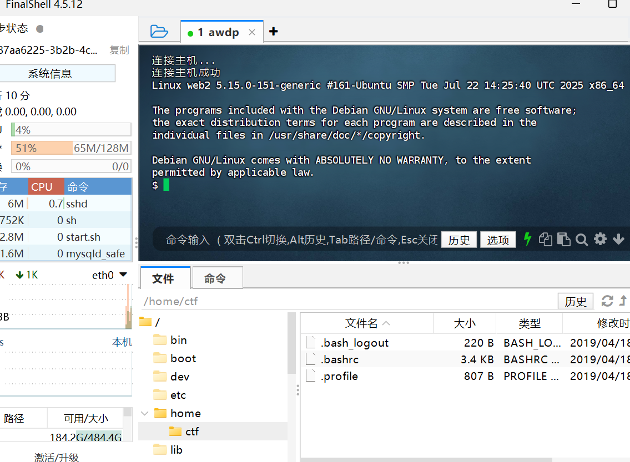Click the 可用/大小 disk column header
The image size is (630, 462).
point(85,418)
